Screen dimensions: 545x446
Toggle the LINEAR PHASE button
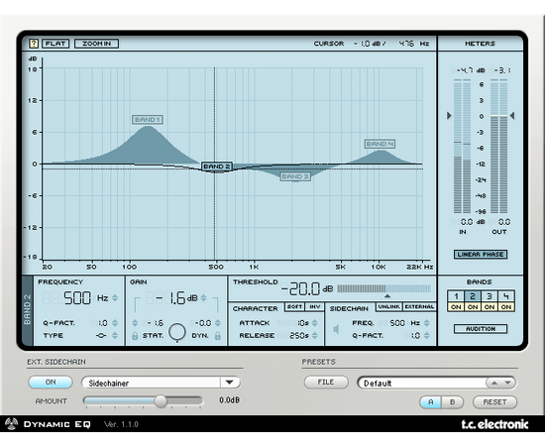pyautogui.click(x=481, y=255)
